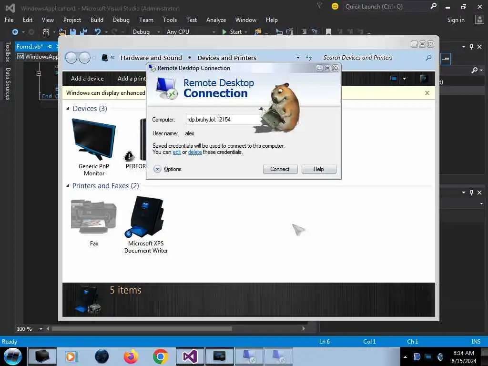Click the Windows Start orb
The image size is (488, 366).
pyautogui.click(x=12, y=356)
